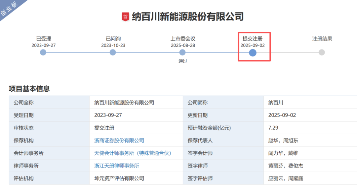Click the highlighted 提交注册 timeline dot
The width and height of the screenshot is (357, 185).
point(253,52)
